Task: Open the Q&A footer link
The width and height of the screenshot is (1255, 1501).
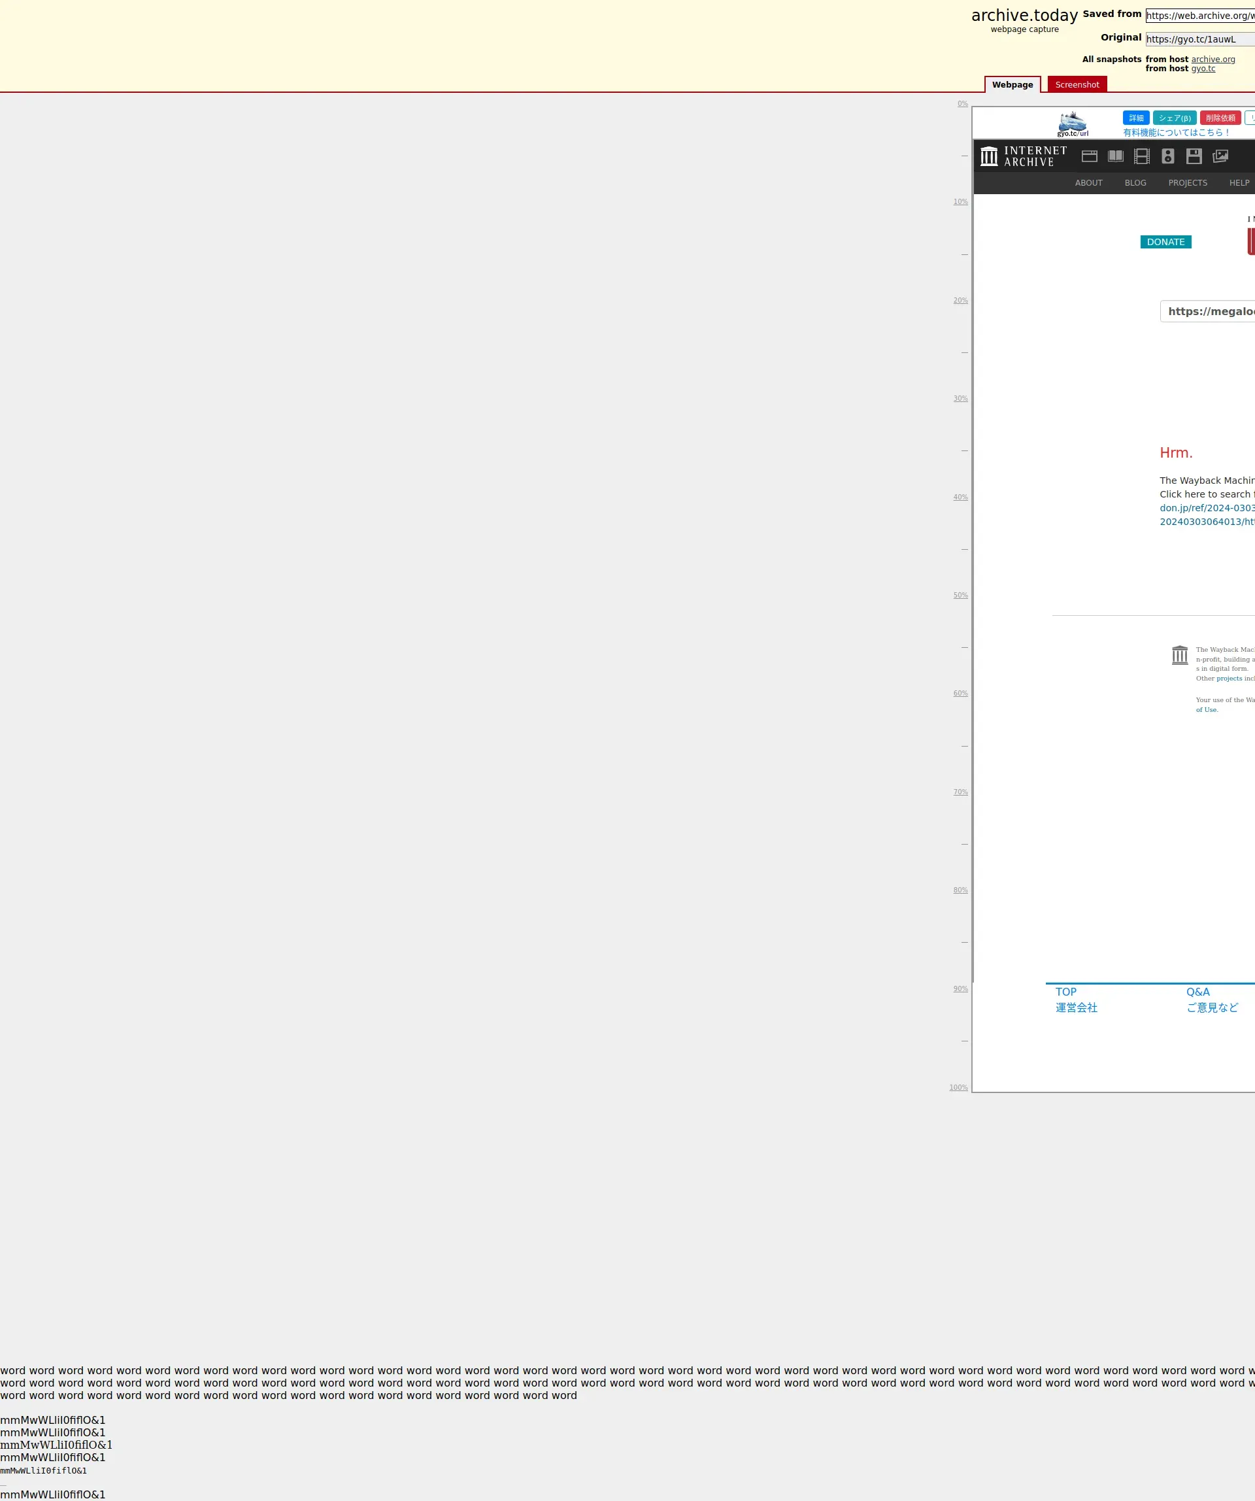Action: coord(1198,991)
